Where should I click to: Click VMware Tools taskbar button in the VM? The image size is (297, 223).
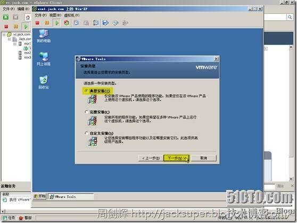point(71,197)
